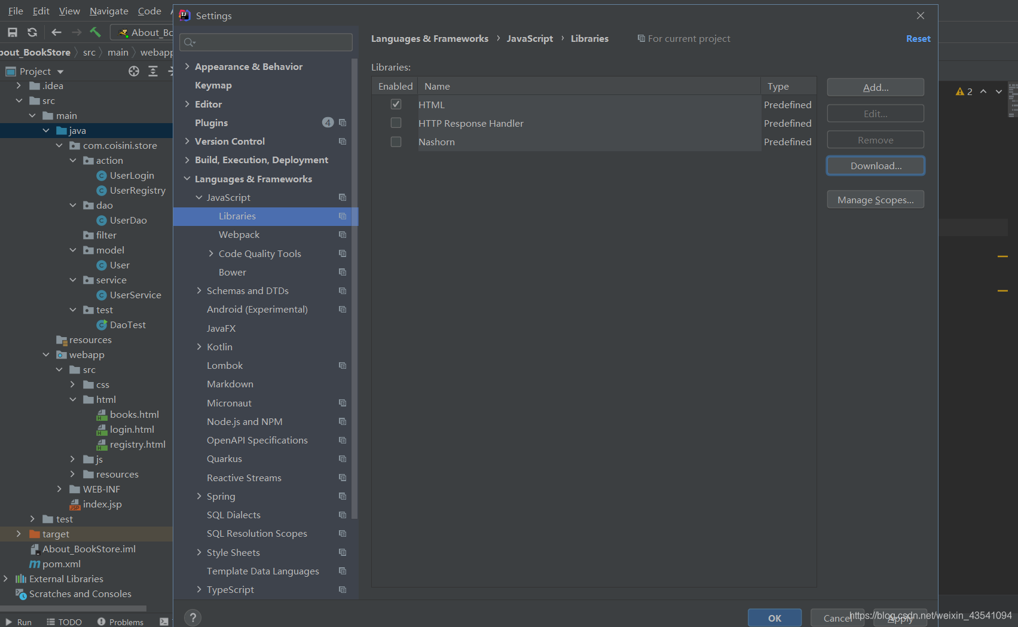Expand the Editor settings group
This screenshot has width=1018, height=627.
187,104
